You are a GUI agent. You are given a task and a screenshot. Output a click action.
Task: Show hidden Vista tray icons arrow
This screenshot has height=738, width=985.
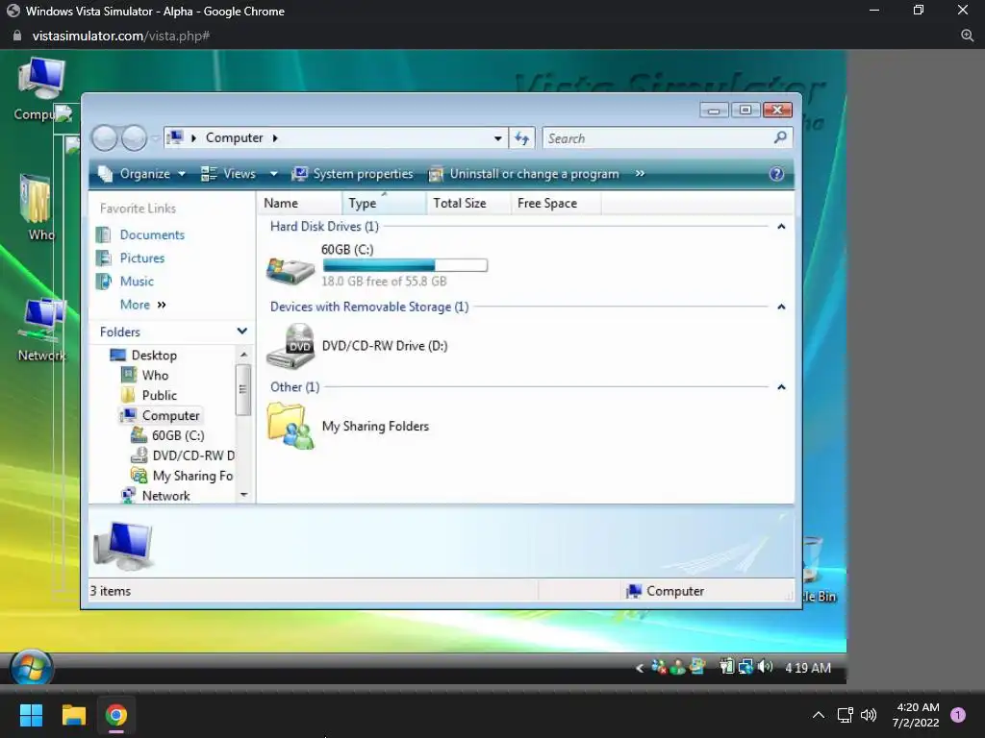[x=640, y=669]
